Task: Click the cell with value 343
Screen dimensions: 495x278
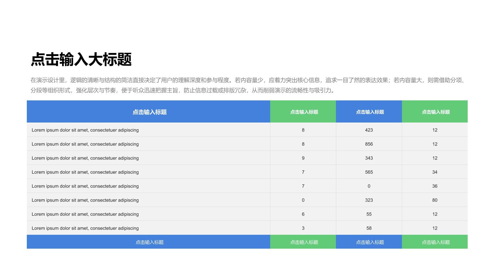Action: coord(369,158)
